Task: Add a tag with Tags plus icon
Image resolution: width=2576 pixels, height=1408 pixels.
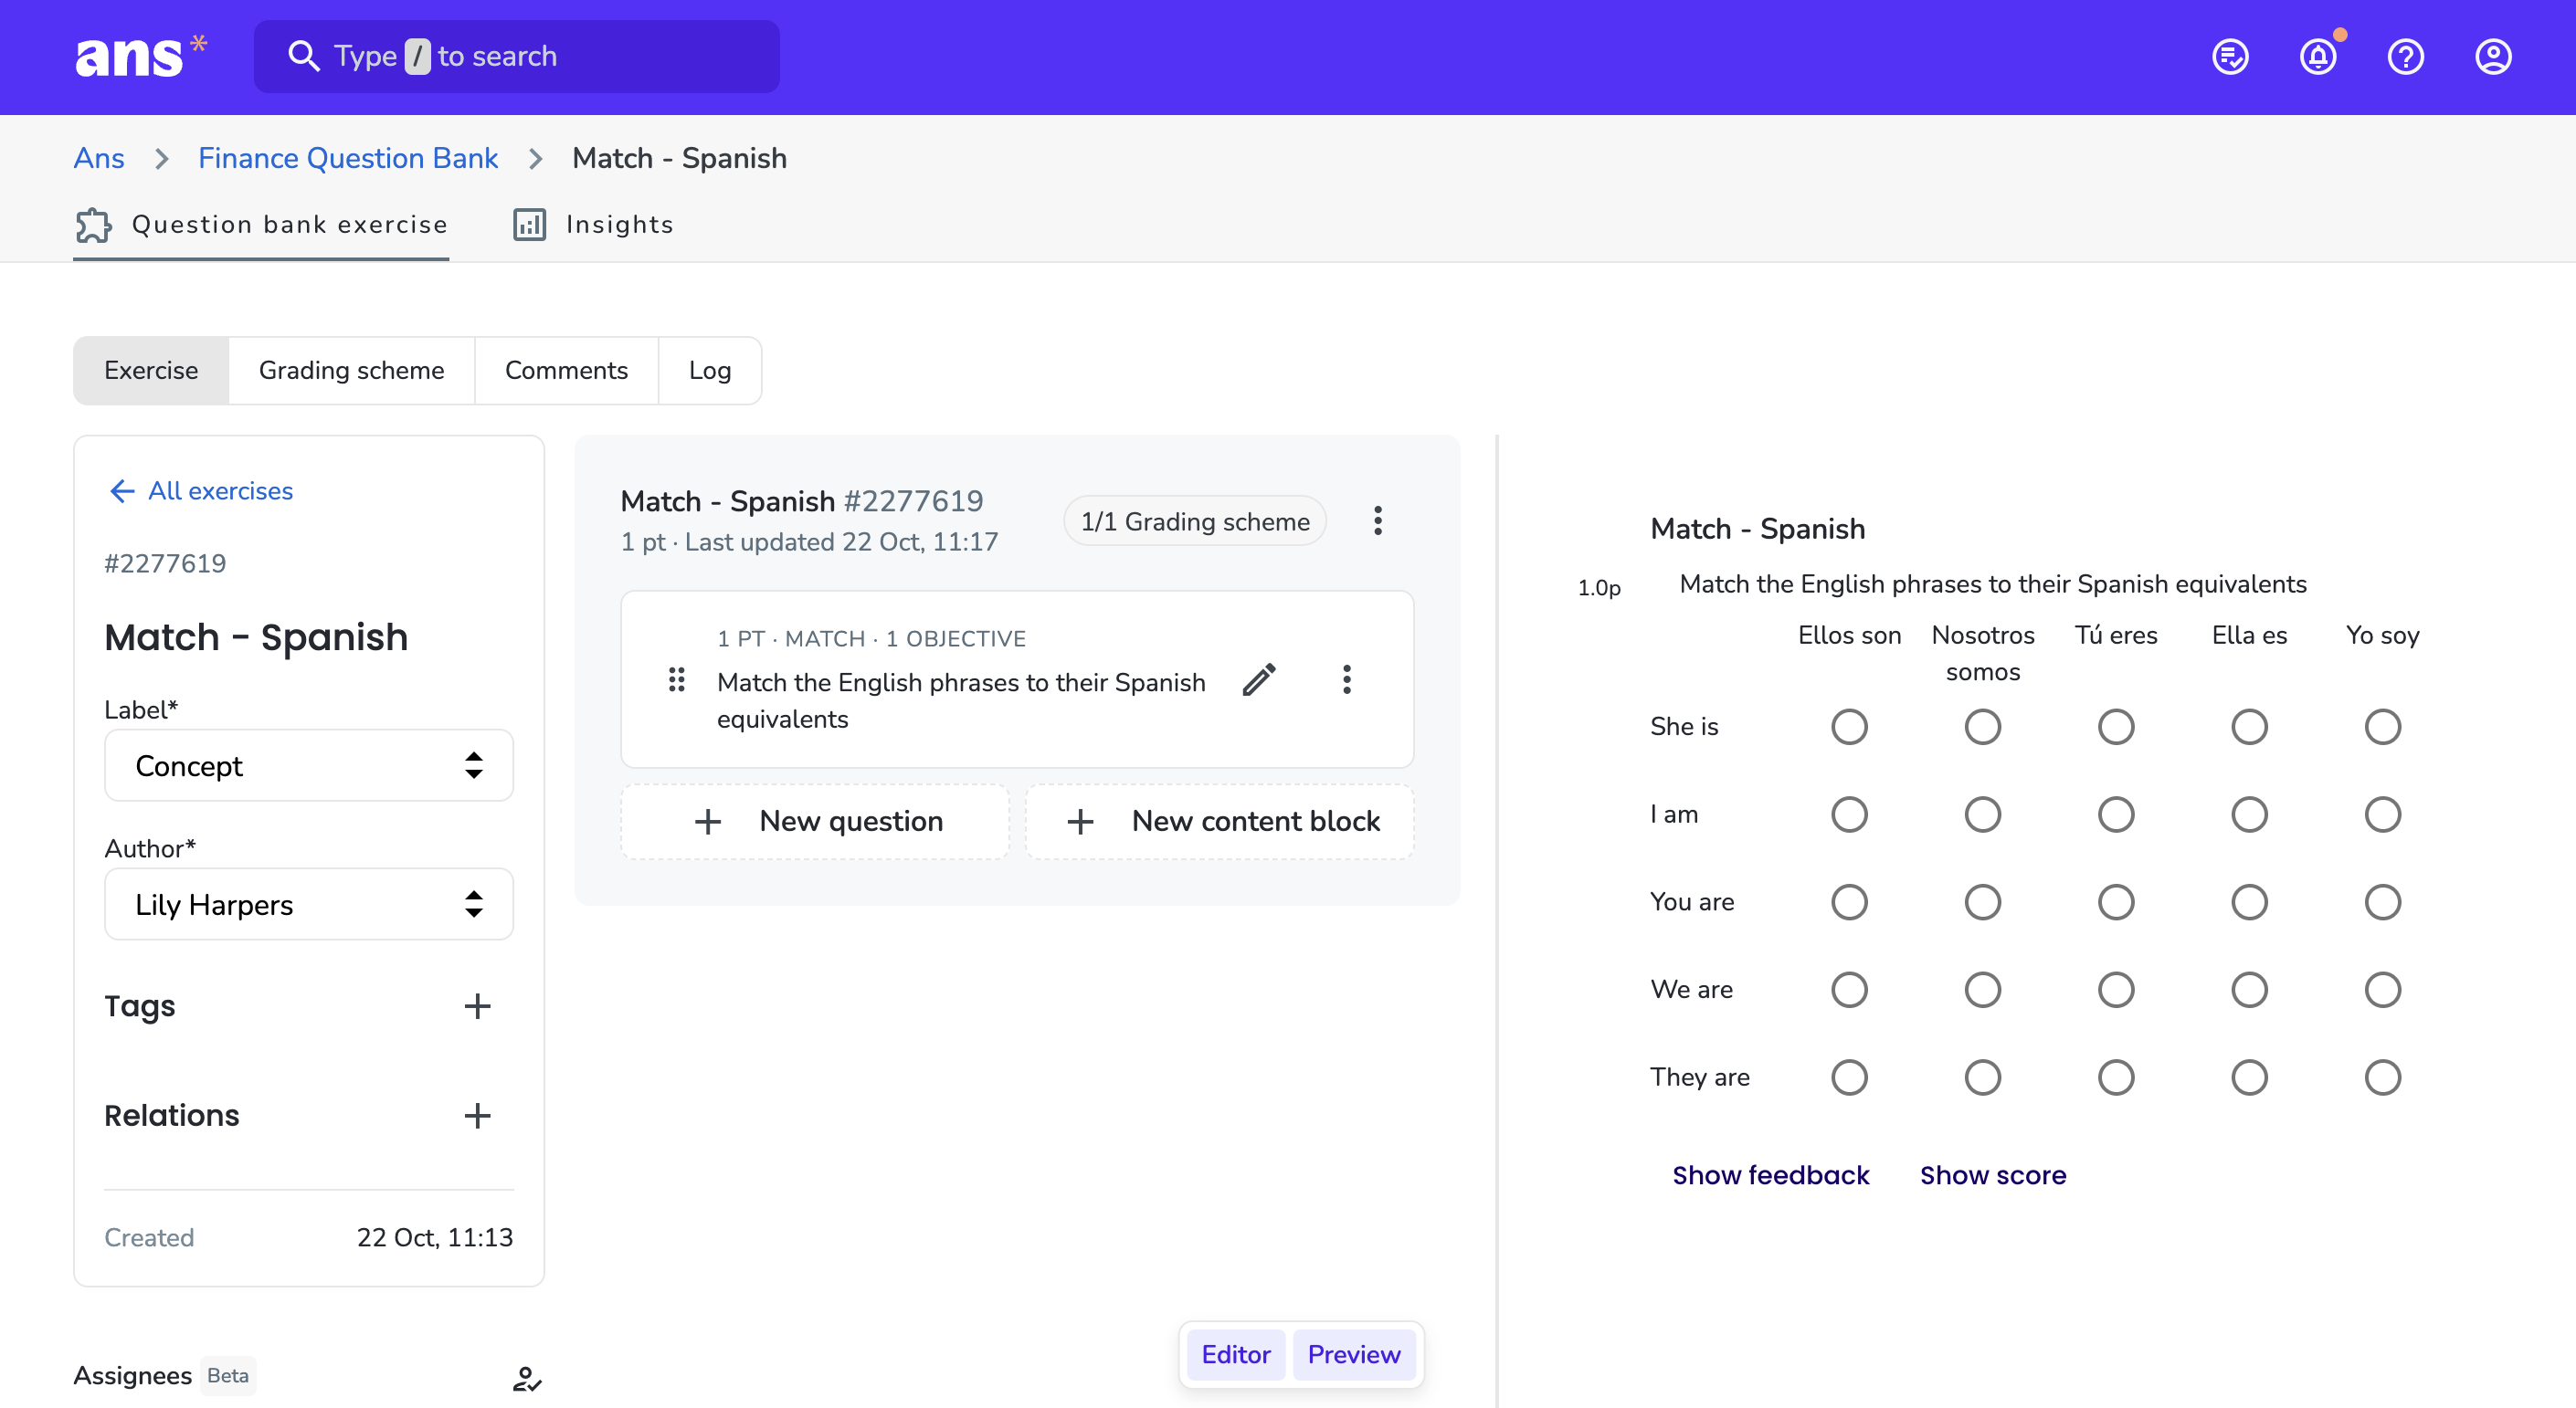Action: pyautogui.click(x=477, y=1005)
